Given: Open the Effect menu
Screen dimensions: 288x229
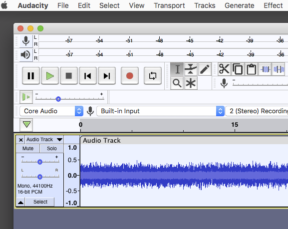Looking at the screenshot, I should 273,5.
